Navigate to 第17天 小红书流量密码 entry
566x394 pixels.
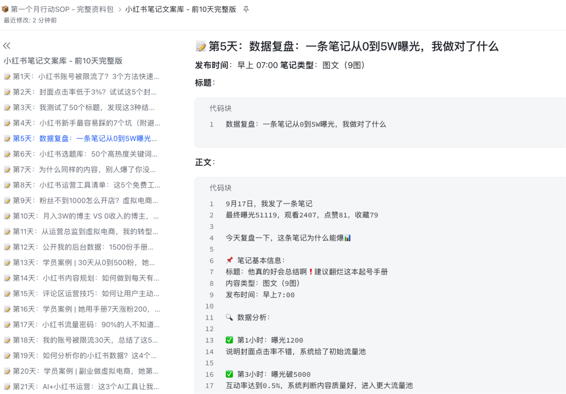86,324
